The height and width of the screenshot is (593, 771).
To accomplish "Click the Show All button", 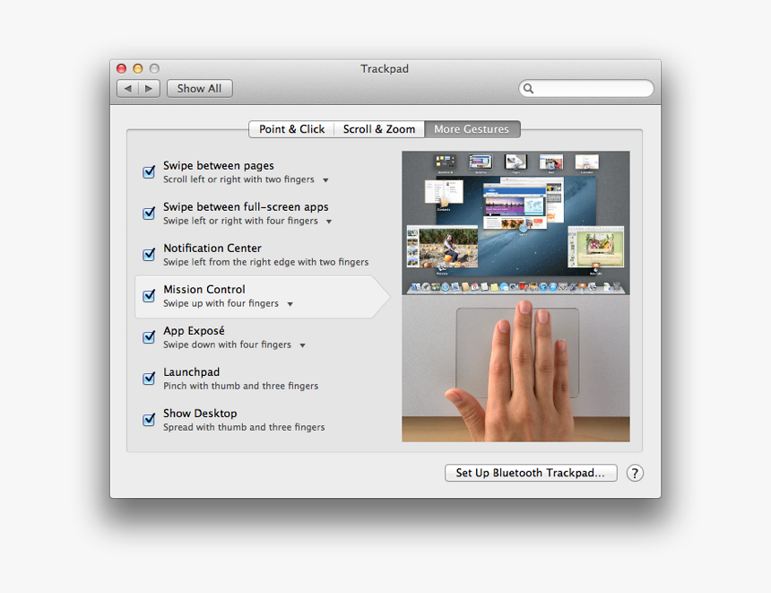I will click(x=199, y=89).
